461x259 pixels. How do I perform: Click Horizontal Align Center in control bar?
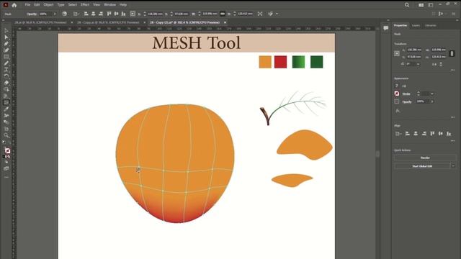click(x=94, y=14)
